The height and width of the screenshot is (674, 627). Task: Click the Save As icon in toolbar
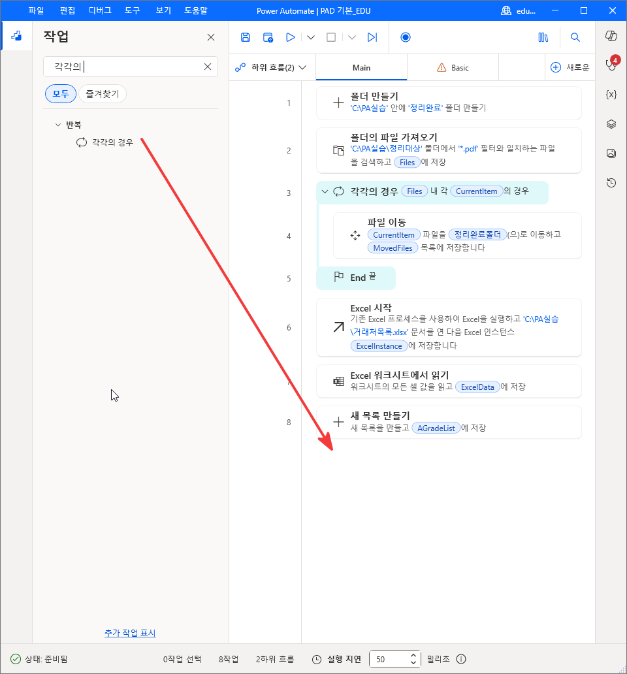pyautogui.click(x=268, y=37)
